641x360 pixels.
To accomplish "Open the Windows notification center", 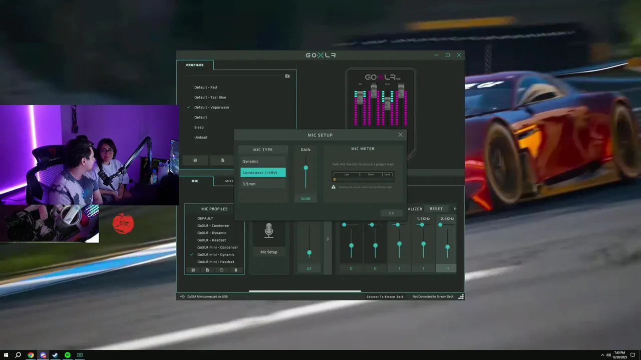I will pos(633,355).
